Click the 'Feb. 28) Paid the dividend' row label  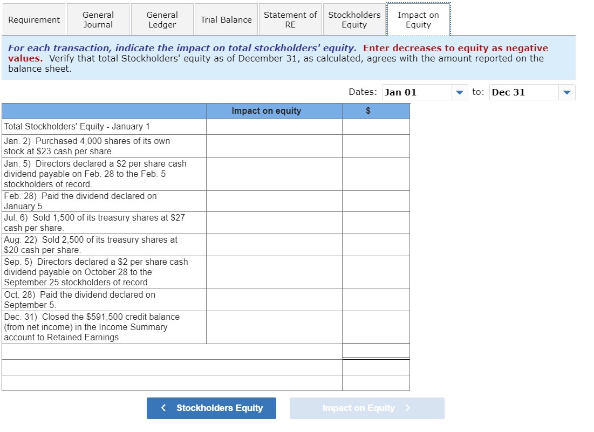(80, 201)
